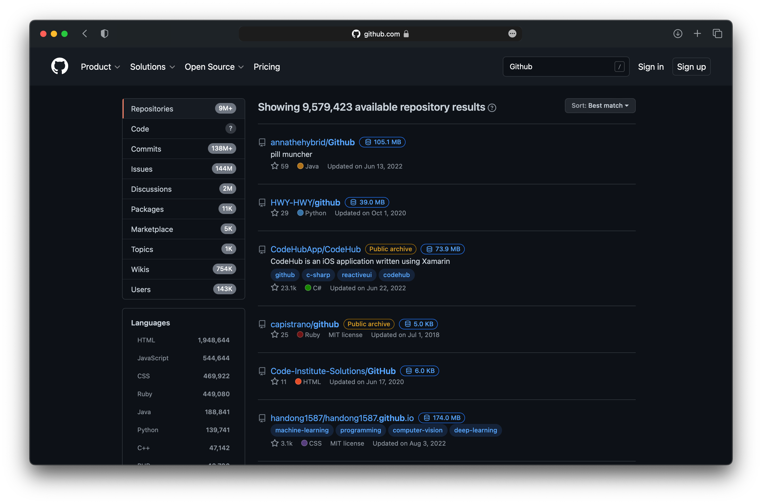Open the HWY-HWY/github repository link
The height and width of the screenshot is (504, 762).
tap(305, 203)
